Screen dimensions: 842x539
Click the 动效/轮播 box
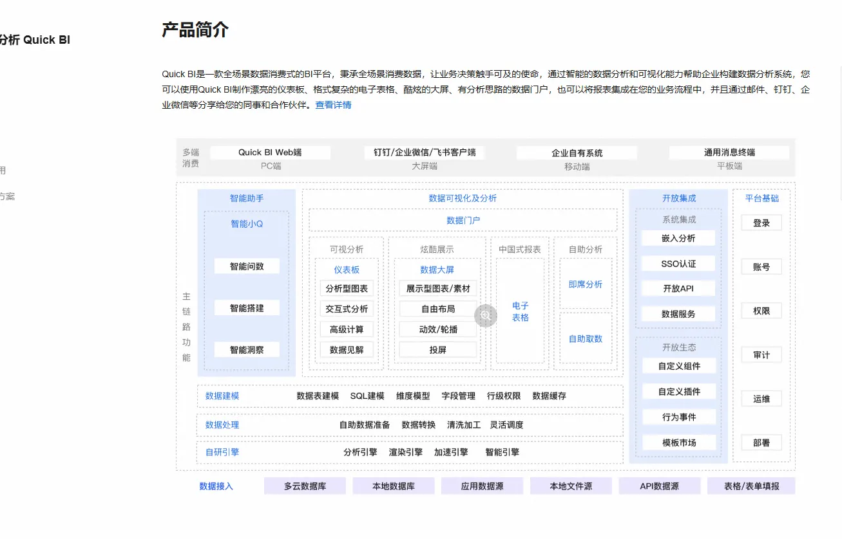pos(438,329)
